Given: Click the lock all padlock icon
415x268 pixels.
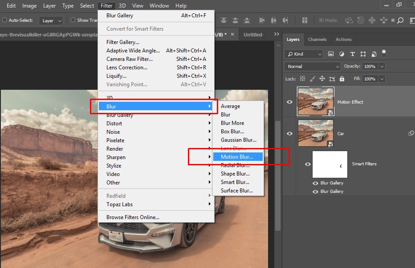Looking at the screenshot, I should coord(342,79).
